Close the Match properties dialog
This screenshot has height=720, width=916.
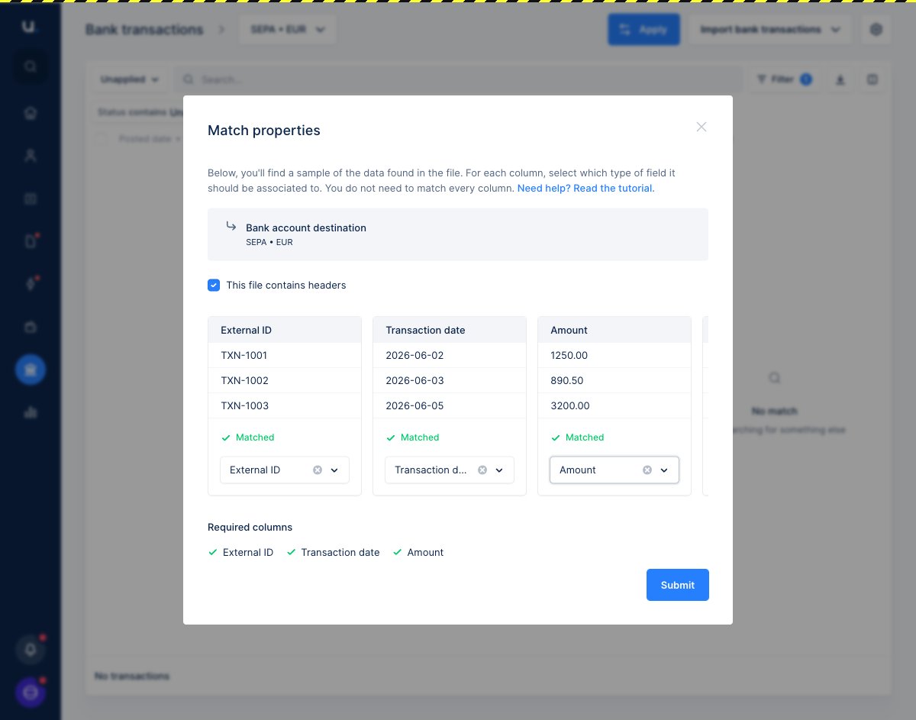coord(702,127)
